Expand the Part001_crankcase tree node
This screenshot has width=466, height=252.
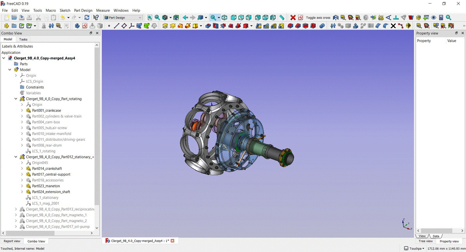point(22,111)
